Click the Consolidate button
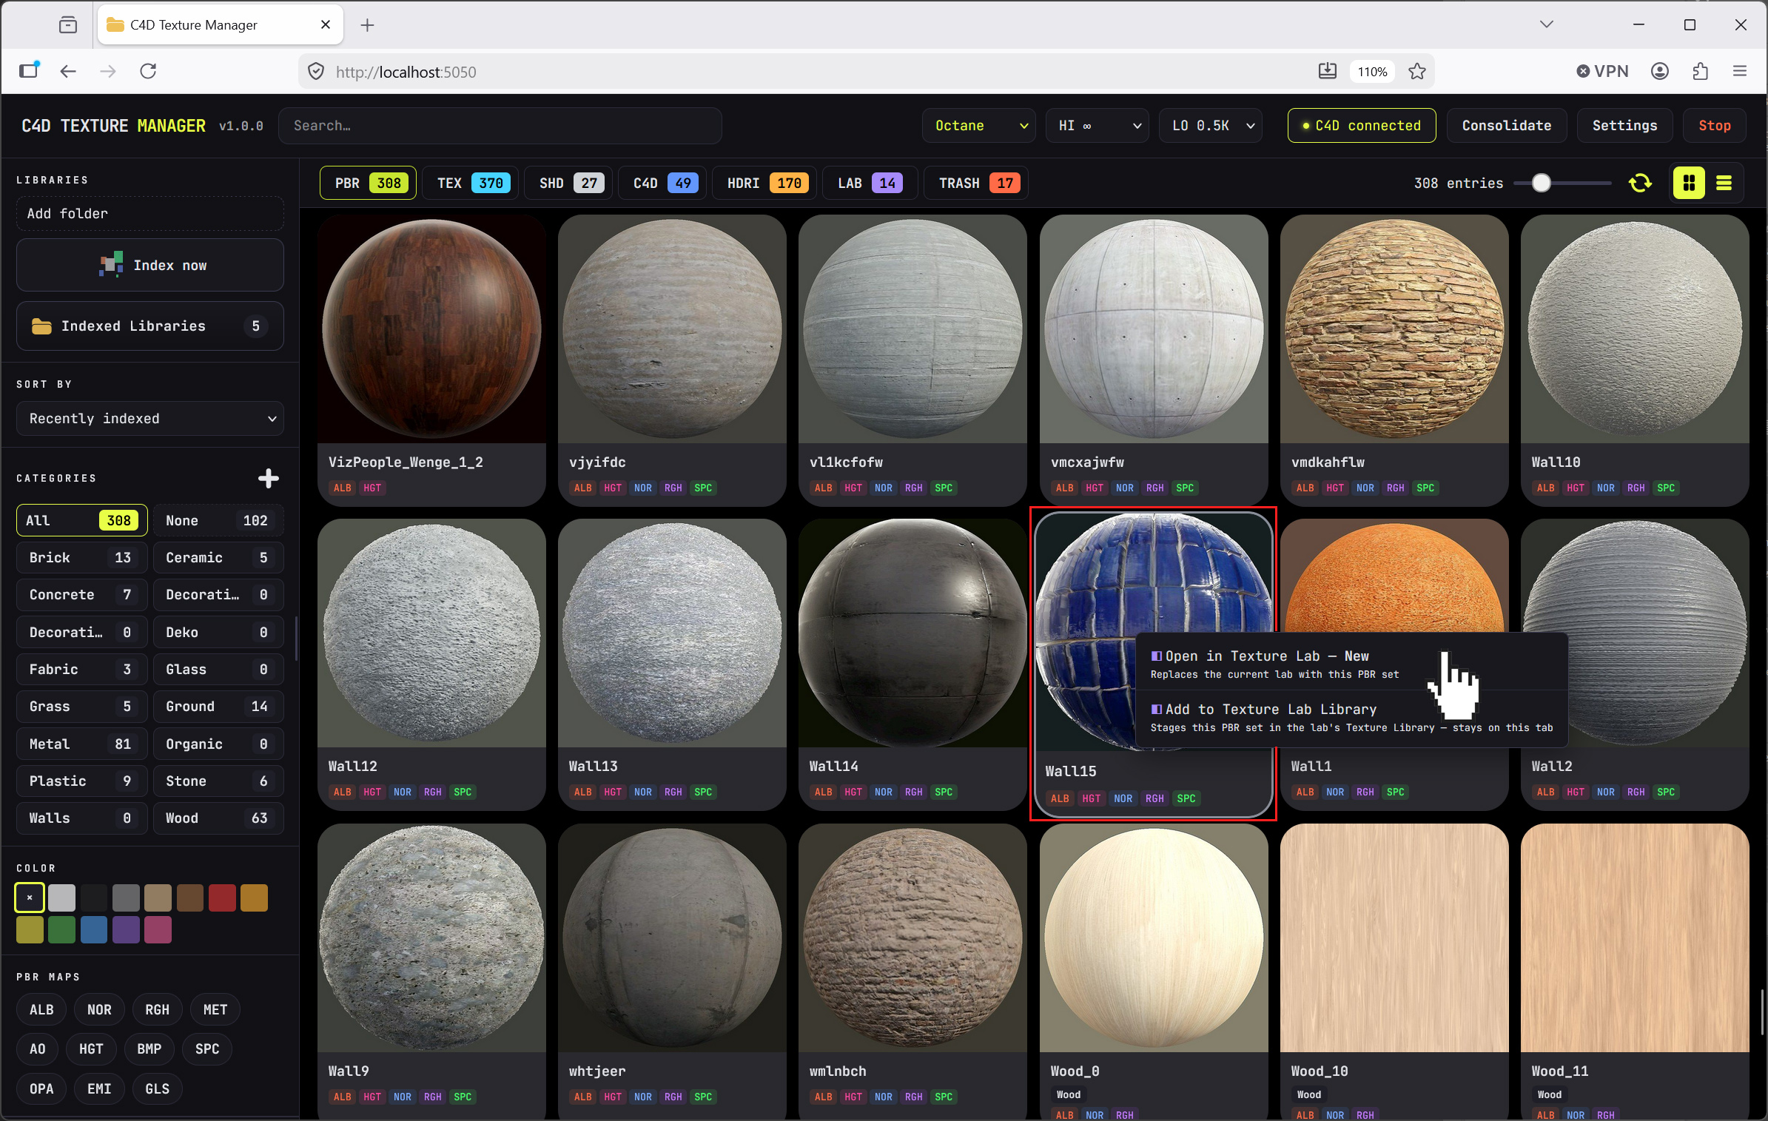 coord(1506,126)
